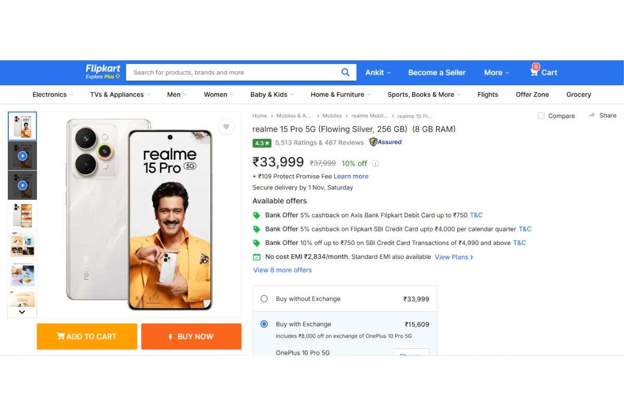Open the Cart with 9 items
The height and width of the screenshot is (416, 624).
(x=543, y=72)
